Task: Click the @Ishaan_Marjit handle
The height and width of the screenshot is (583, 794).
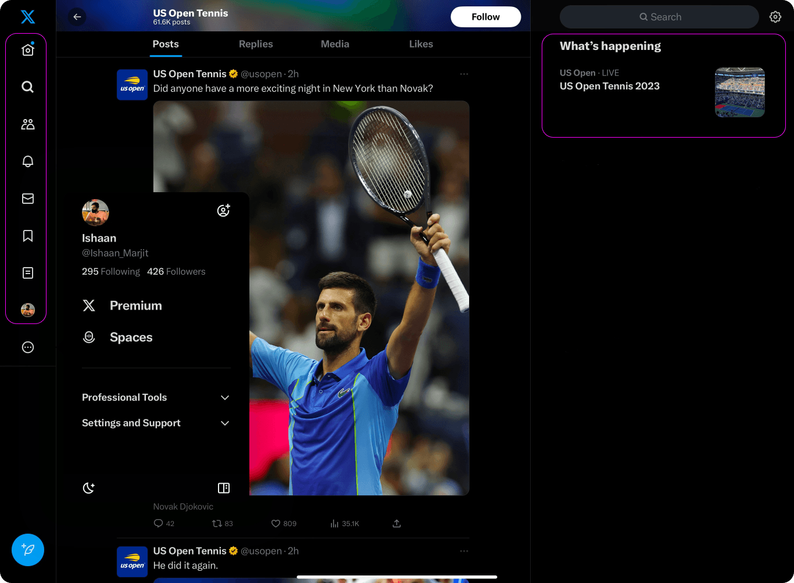Action: [x=115, y=253]
